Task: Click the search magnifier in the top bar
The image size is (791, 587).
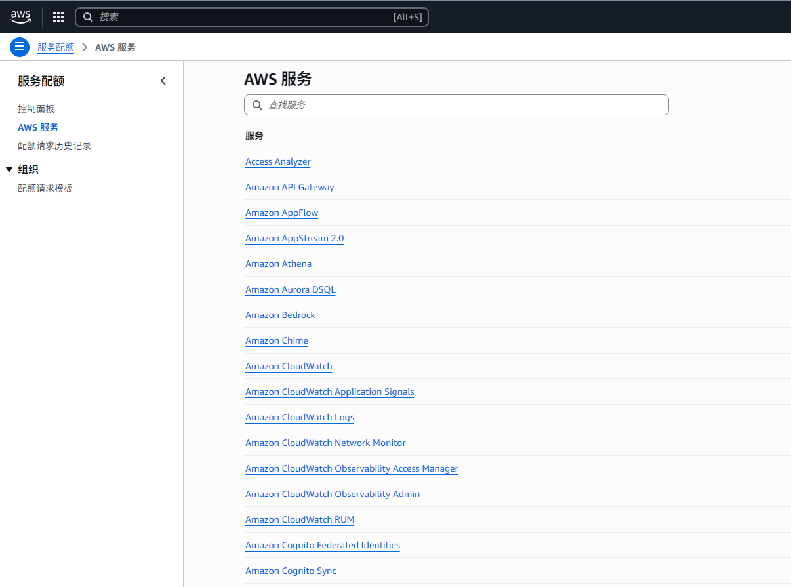Action: pos(87,16)
